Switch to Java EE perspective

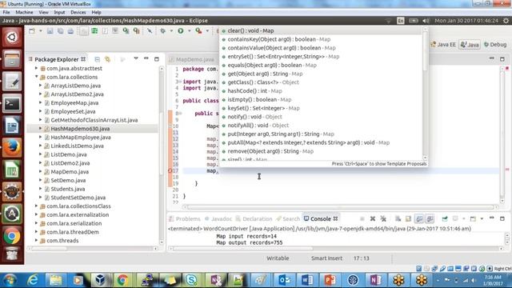(443, 45)
